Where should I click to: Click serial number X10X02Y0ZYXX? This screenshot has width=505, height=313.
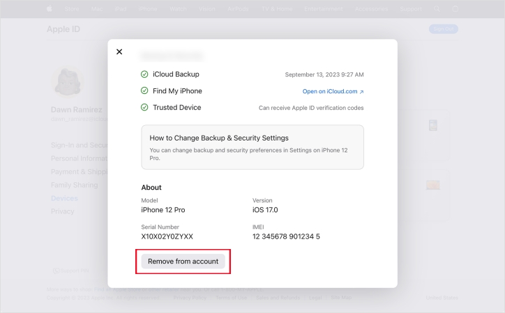click(167, 236)
